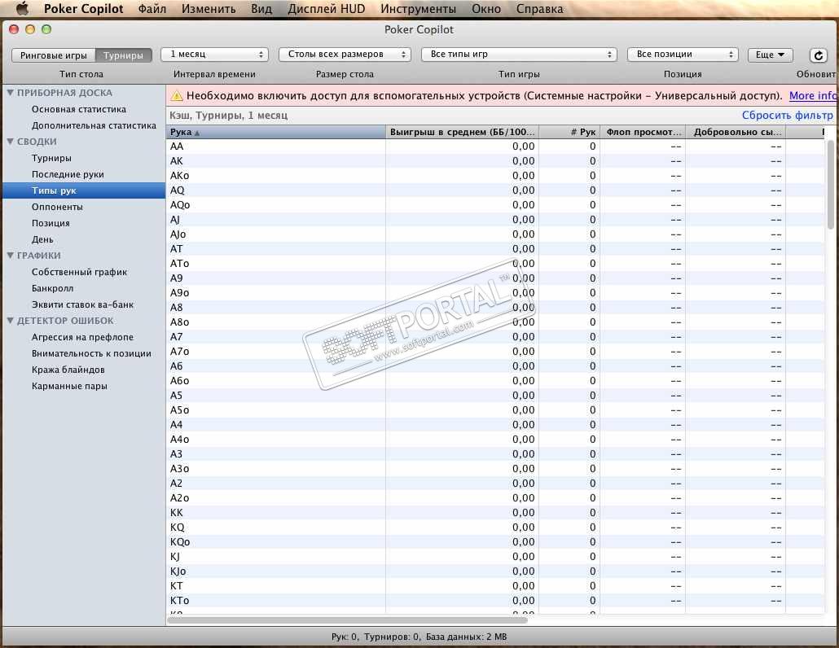Collapse the ГРАФИКИ section
The height and width of the screenshot is (648, 839).
(10, 255)
